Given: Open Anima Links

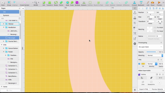Looking at the screenshot, I should point(143,83).
